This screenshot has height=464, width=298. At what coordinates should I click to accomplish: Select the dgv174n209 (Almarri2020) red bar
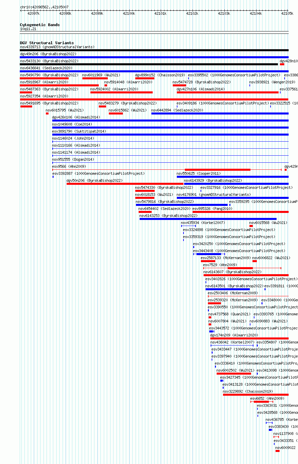(x=249, y=338)
